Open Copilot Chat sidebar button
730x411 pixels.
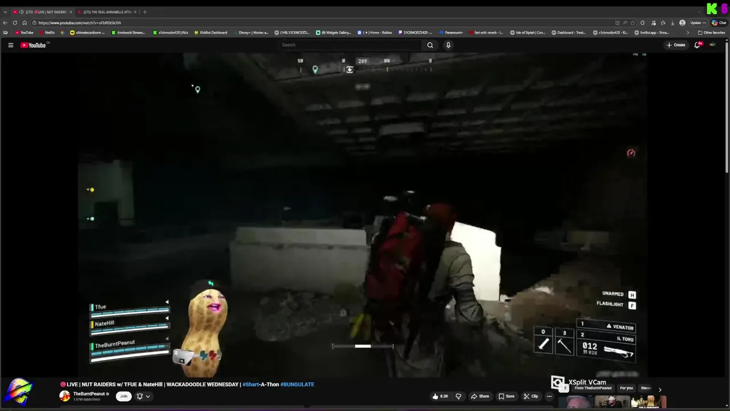click(x=718, y=23)
